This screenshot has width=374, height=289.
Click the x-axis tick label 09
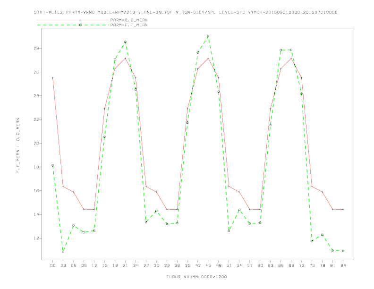[84, 265]
